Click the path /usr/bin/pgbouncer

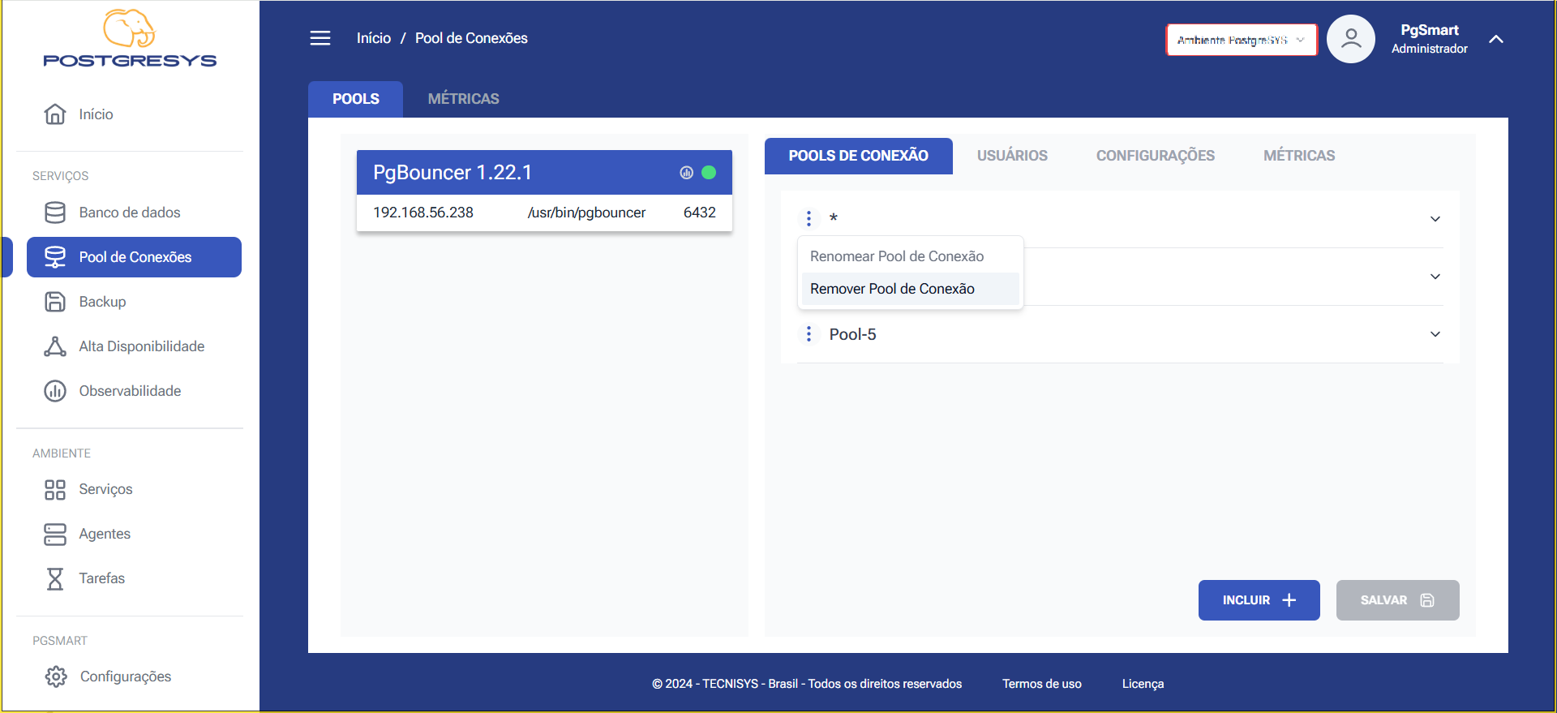(586, 213)
